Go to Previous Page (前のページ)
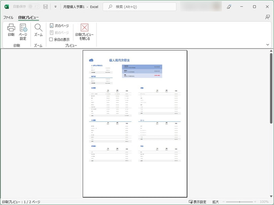This screenshot has width=274, height=205. click(x=59, y=32)
